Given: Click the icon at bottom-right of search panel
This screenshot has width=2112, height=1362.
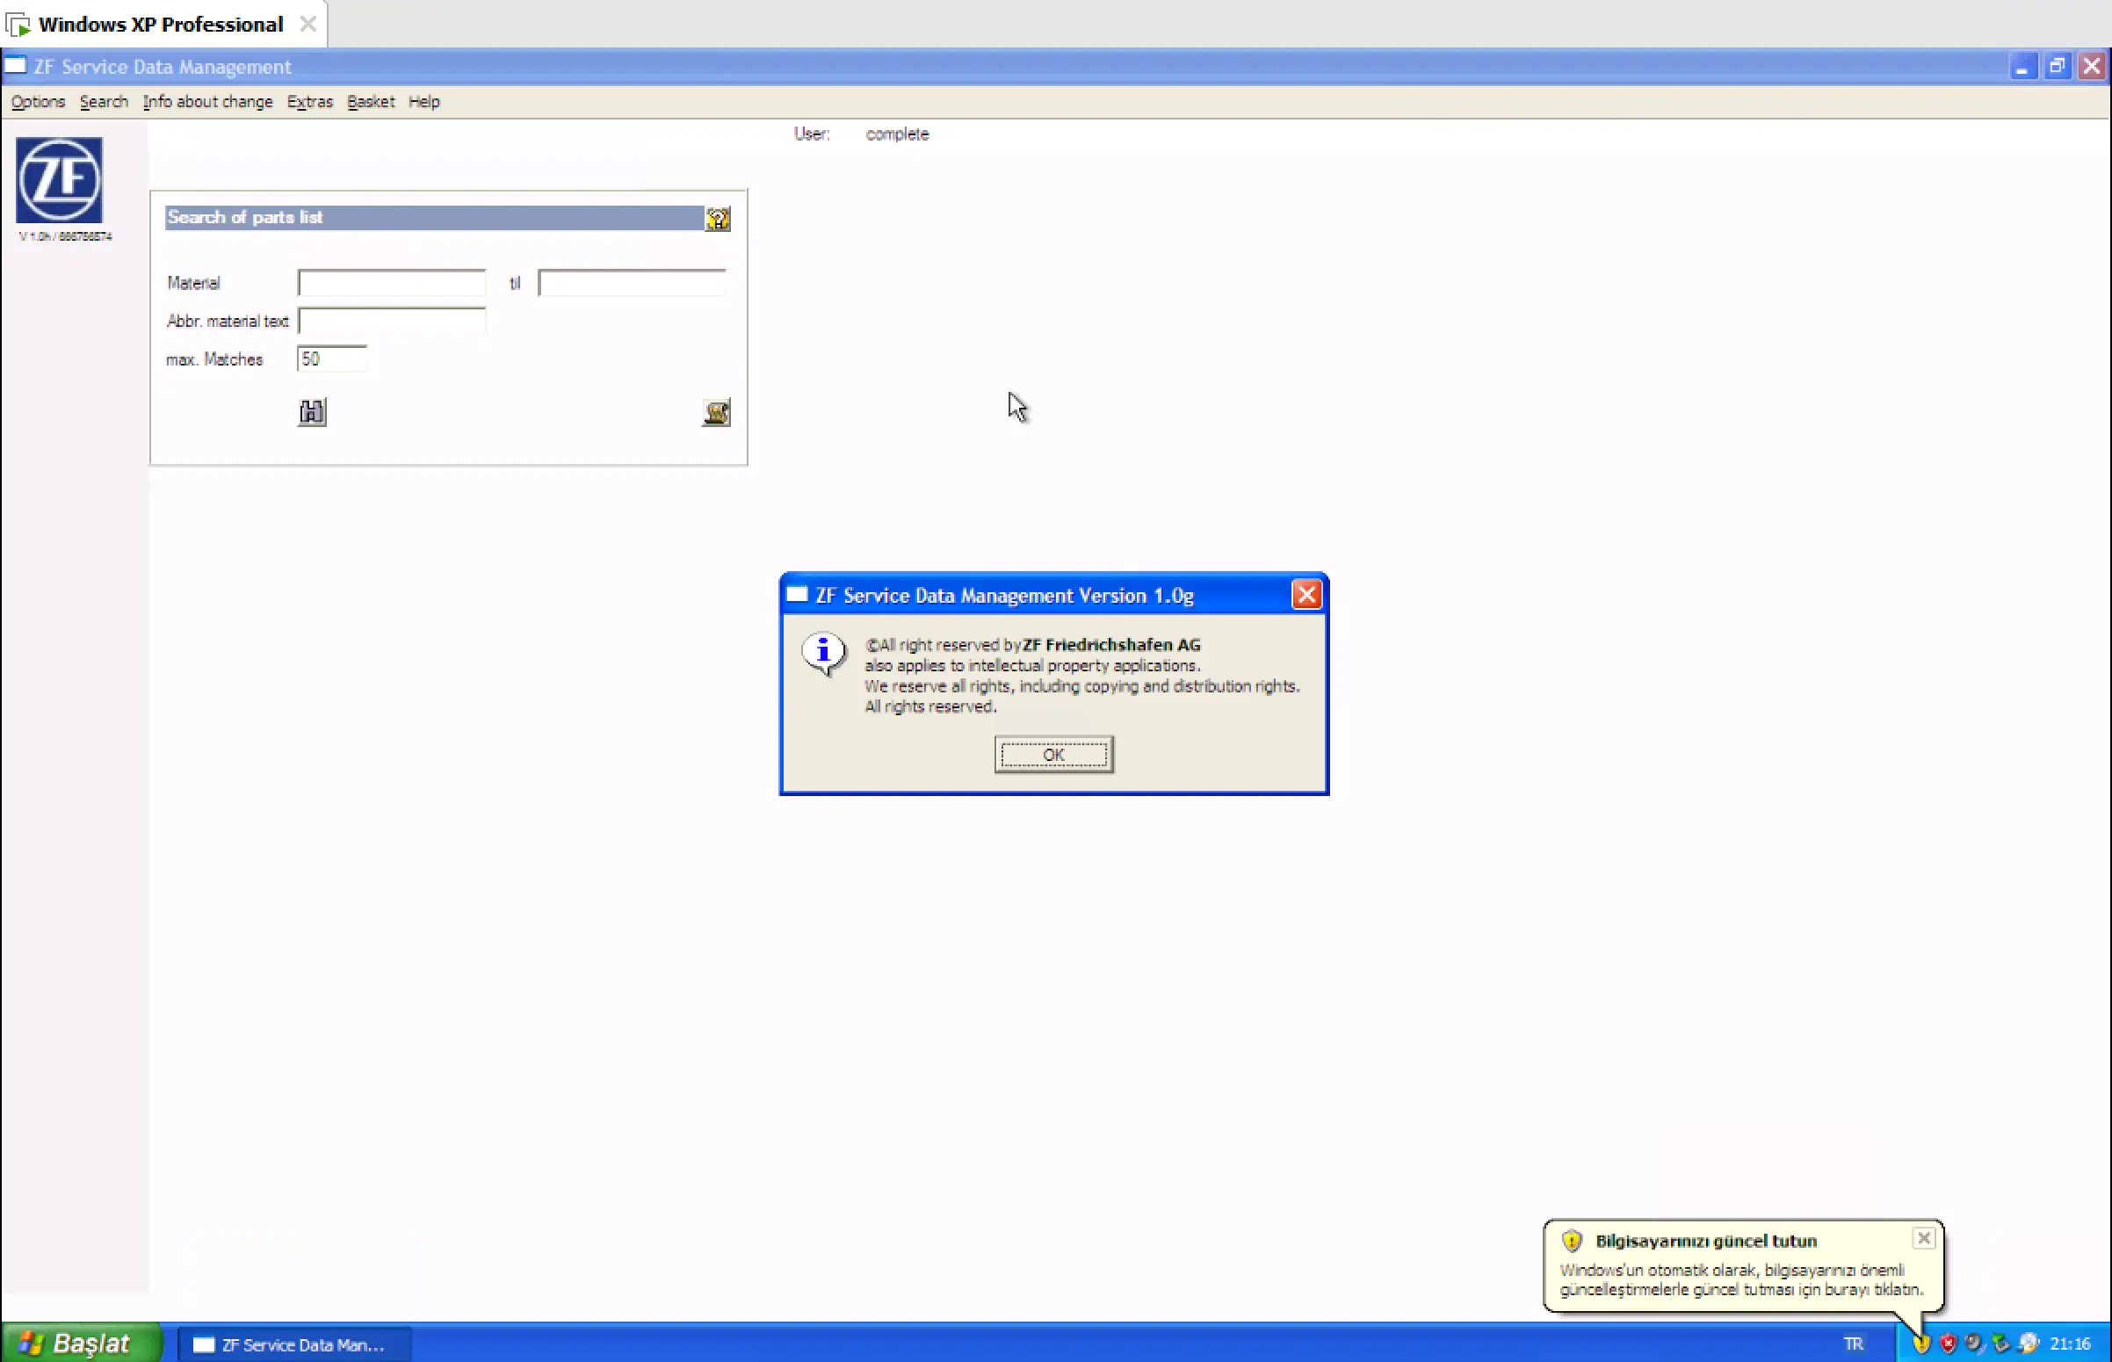Looking at the screenshot, I should pos(715,412).
